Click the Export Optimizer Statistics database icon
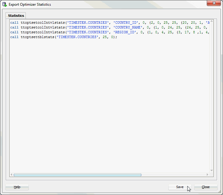This screenshot has width=223, height=195. click(5, 4)
